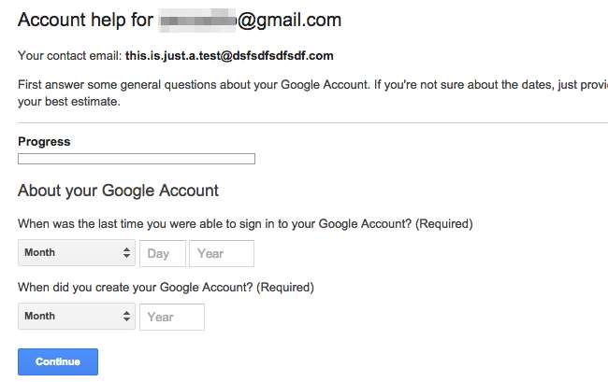
Task: Select the blurred Gmail address in the heading
Action: [x=196, y=20]
